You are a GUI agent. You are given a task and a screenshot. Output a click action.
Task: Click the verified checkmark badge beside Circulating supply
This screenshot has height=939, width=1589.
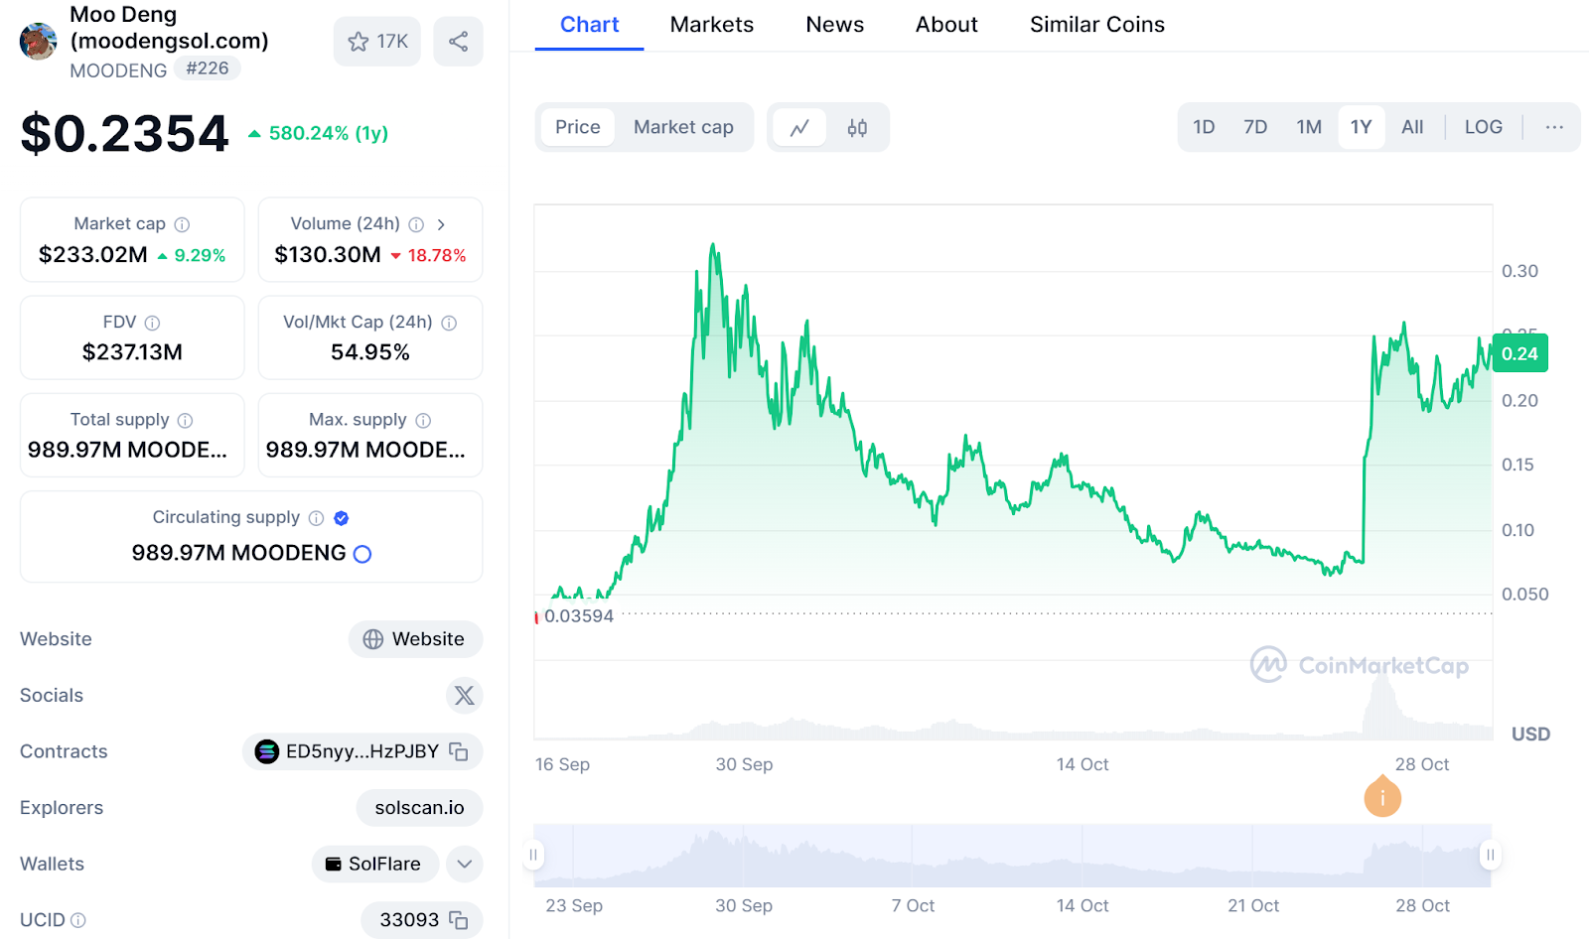341,518
